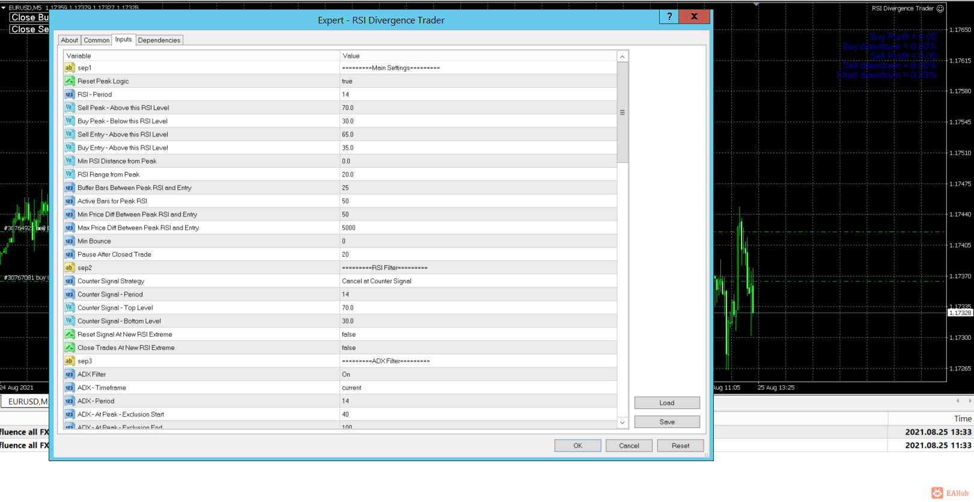
Task: Open the ADX - Timeframe value current
Action: coord(478,388)
